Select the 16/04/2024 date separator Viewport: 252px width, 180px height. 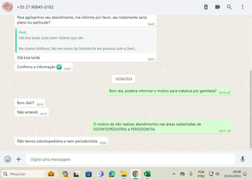(124, 79)
